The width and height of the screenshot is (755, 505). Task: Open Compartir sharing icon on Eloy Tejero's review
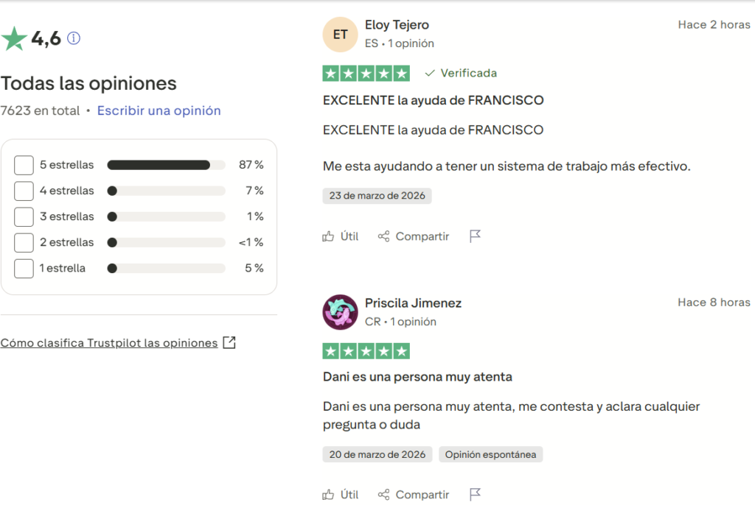tap(383, 236)
